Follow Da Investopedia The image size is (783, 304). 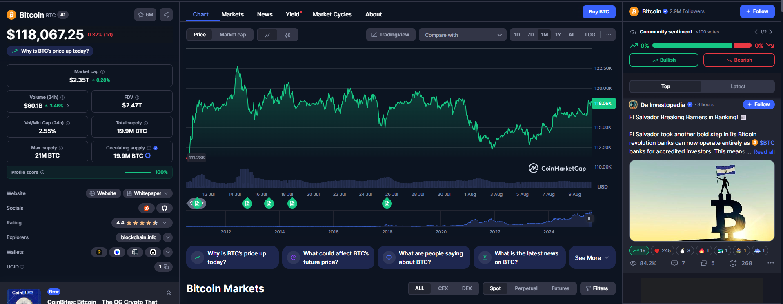pyautogui.click(x=759, y=104)
